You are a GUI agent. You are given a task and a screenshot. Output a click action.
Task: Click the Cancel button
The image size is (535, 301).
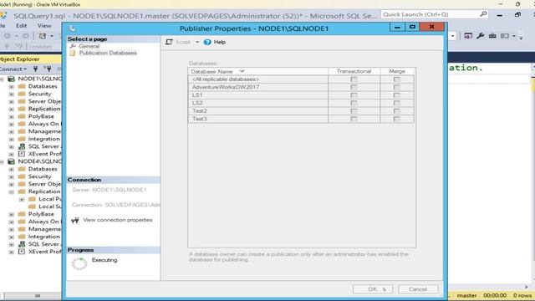[x=418, y=289]
